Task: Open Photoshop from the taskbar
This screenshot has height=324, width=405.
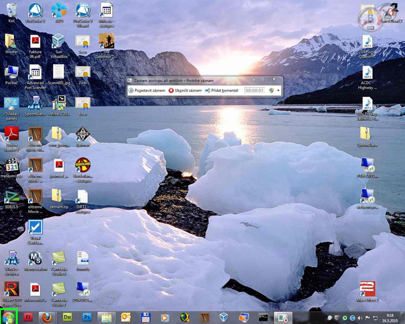Action: [x=86, y=317]
